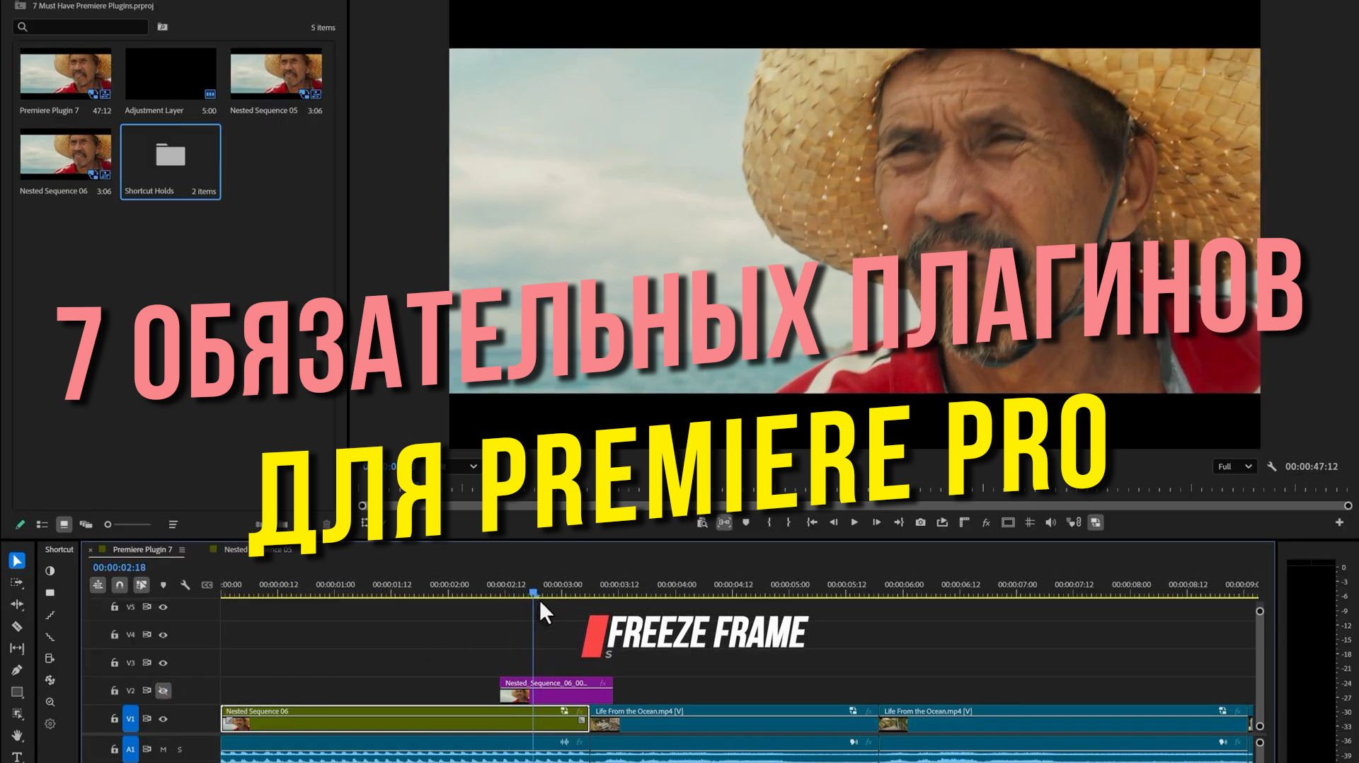1359x763 pixels.
Task: Solo audio track A1
Action: (180, 750)
